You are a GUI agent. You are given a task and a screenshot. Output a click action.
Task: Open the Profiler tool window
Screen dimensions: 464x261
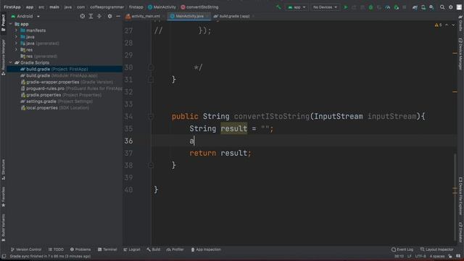(x=175, y=249)
